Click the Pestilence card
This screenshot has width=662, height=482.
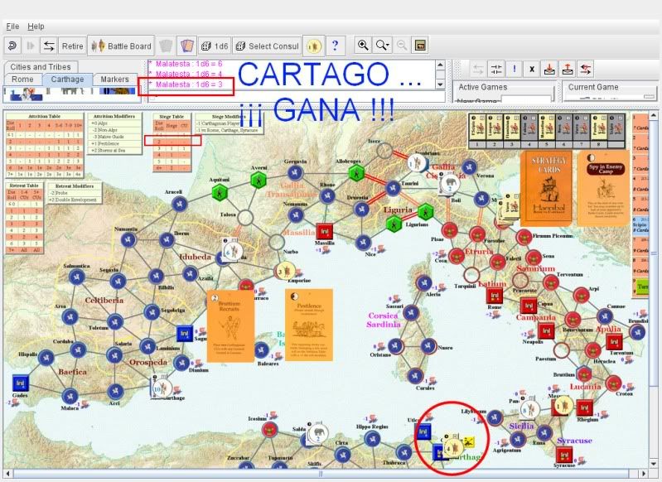tap(309, 325)
